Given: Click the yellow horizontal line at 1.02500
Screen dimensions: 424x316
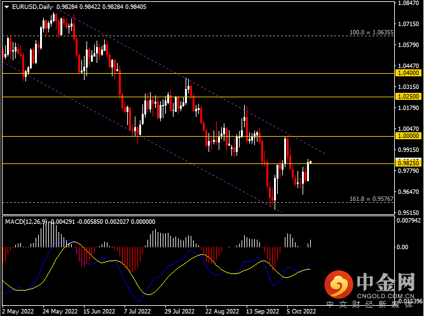Looking at the screenshot, I should click(x=198, y=97).
